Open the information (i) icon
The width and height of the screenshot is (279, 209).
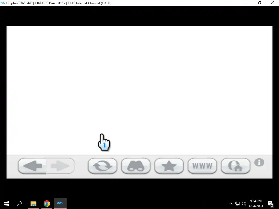click(x=259, y=162)
